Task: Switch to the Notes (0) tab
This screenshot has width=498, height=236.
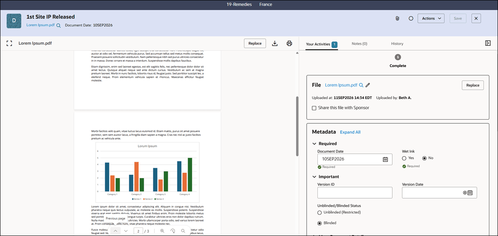Action: 359,43
